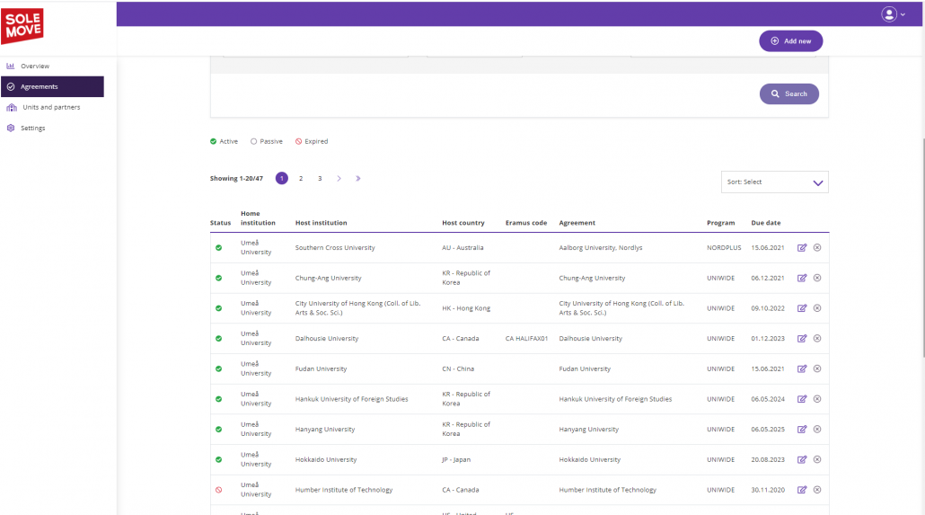925x515 pixels.
Task: Click expired status icon for Humber Institute
Action: pos(219,490)
